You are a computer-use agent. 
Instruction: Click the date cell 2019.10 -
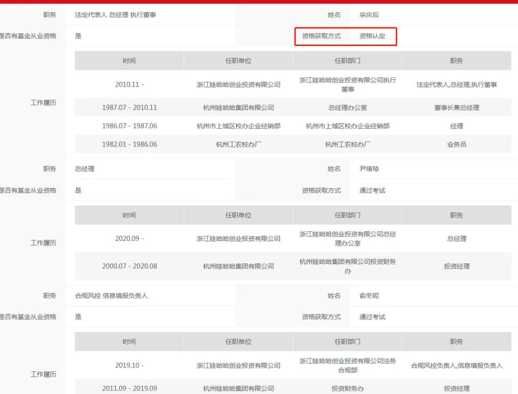tap(129, 365)
